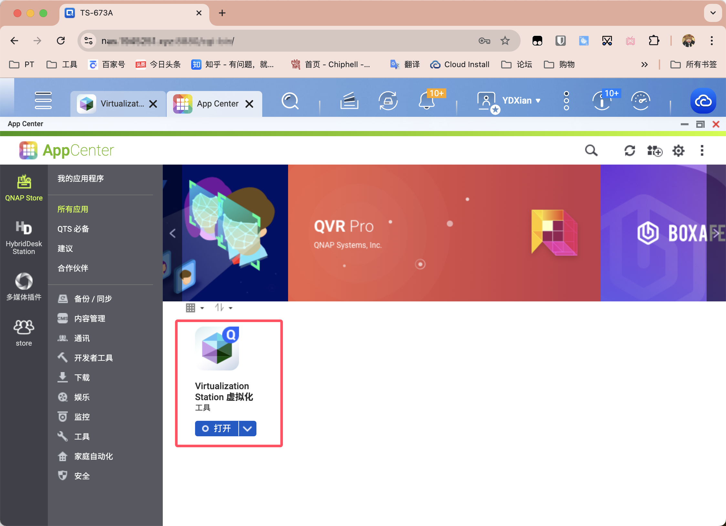Show previous banner with left arrow
This screenshot has height=526, width=726.
pyautogui.click(x=172, y=233)
